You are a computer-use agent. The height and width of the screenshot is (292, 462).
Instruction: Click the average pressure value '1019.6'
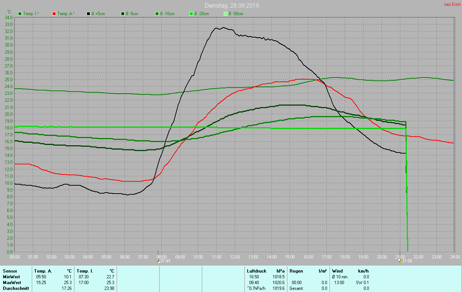(x=279, y=288)
